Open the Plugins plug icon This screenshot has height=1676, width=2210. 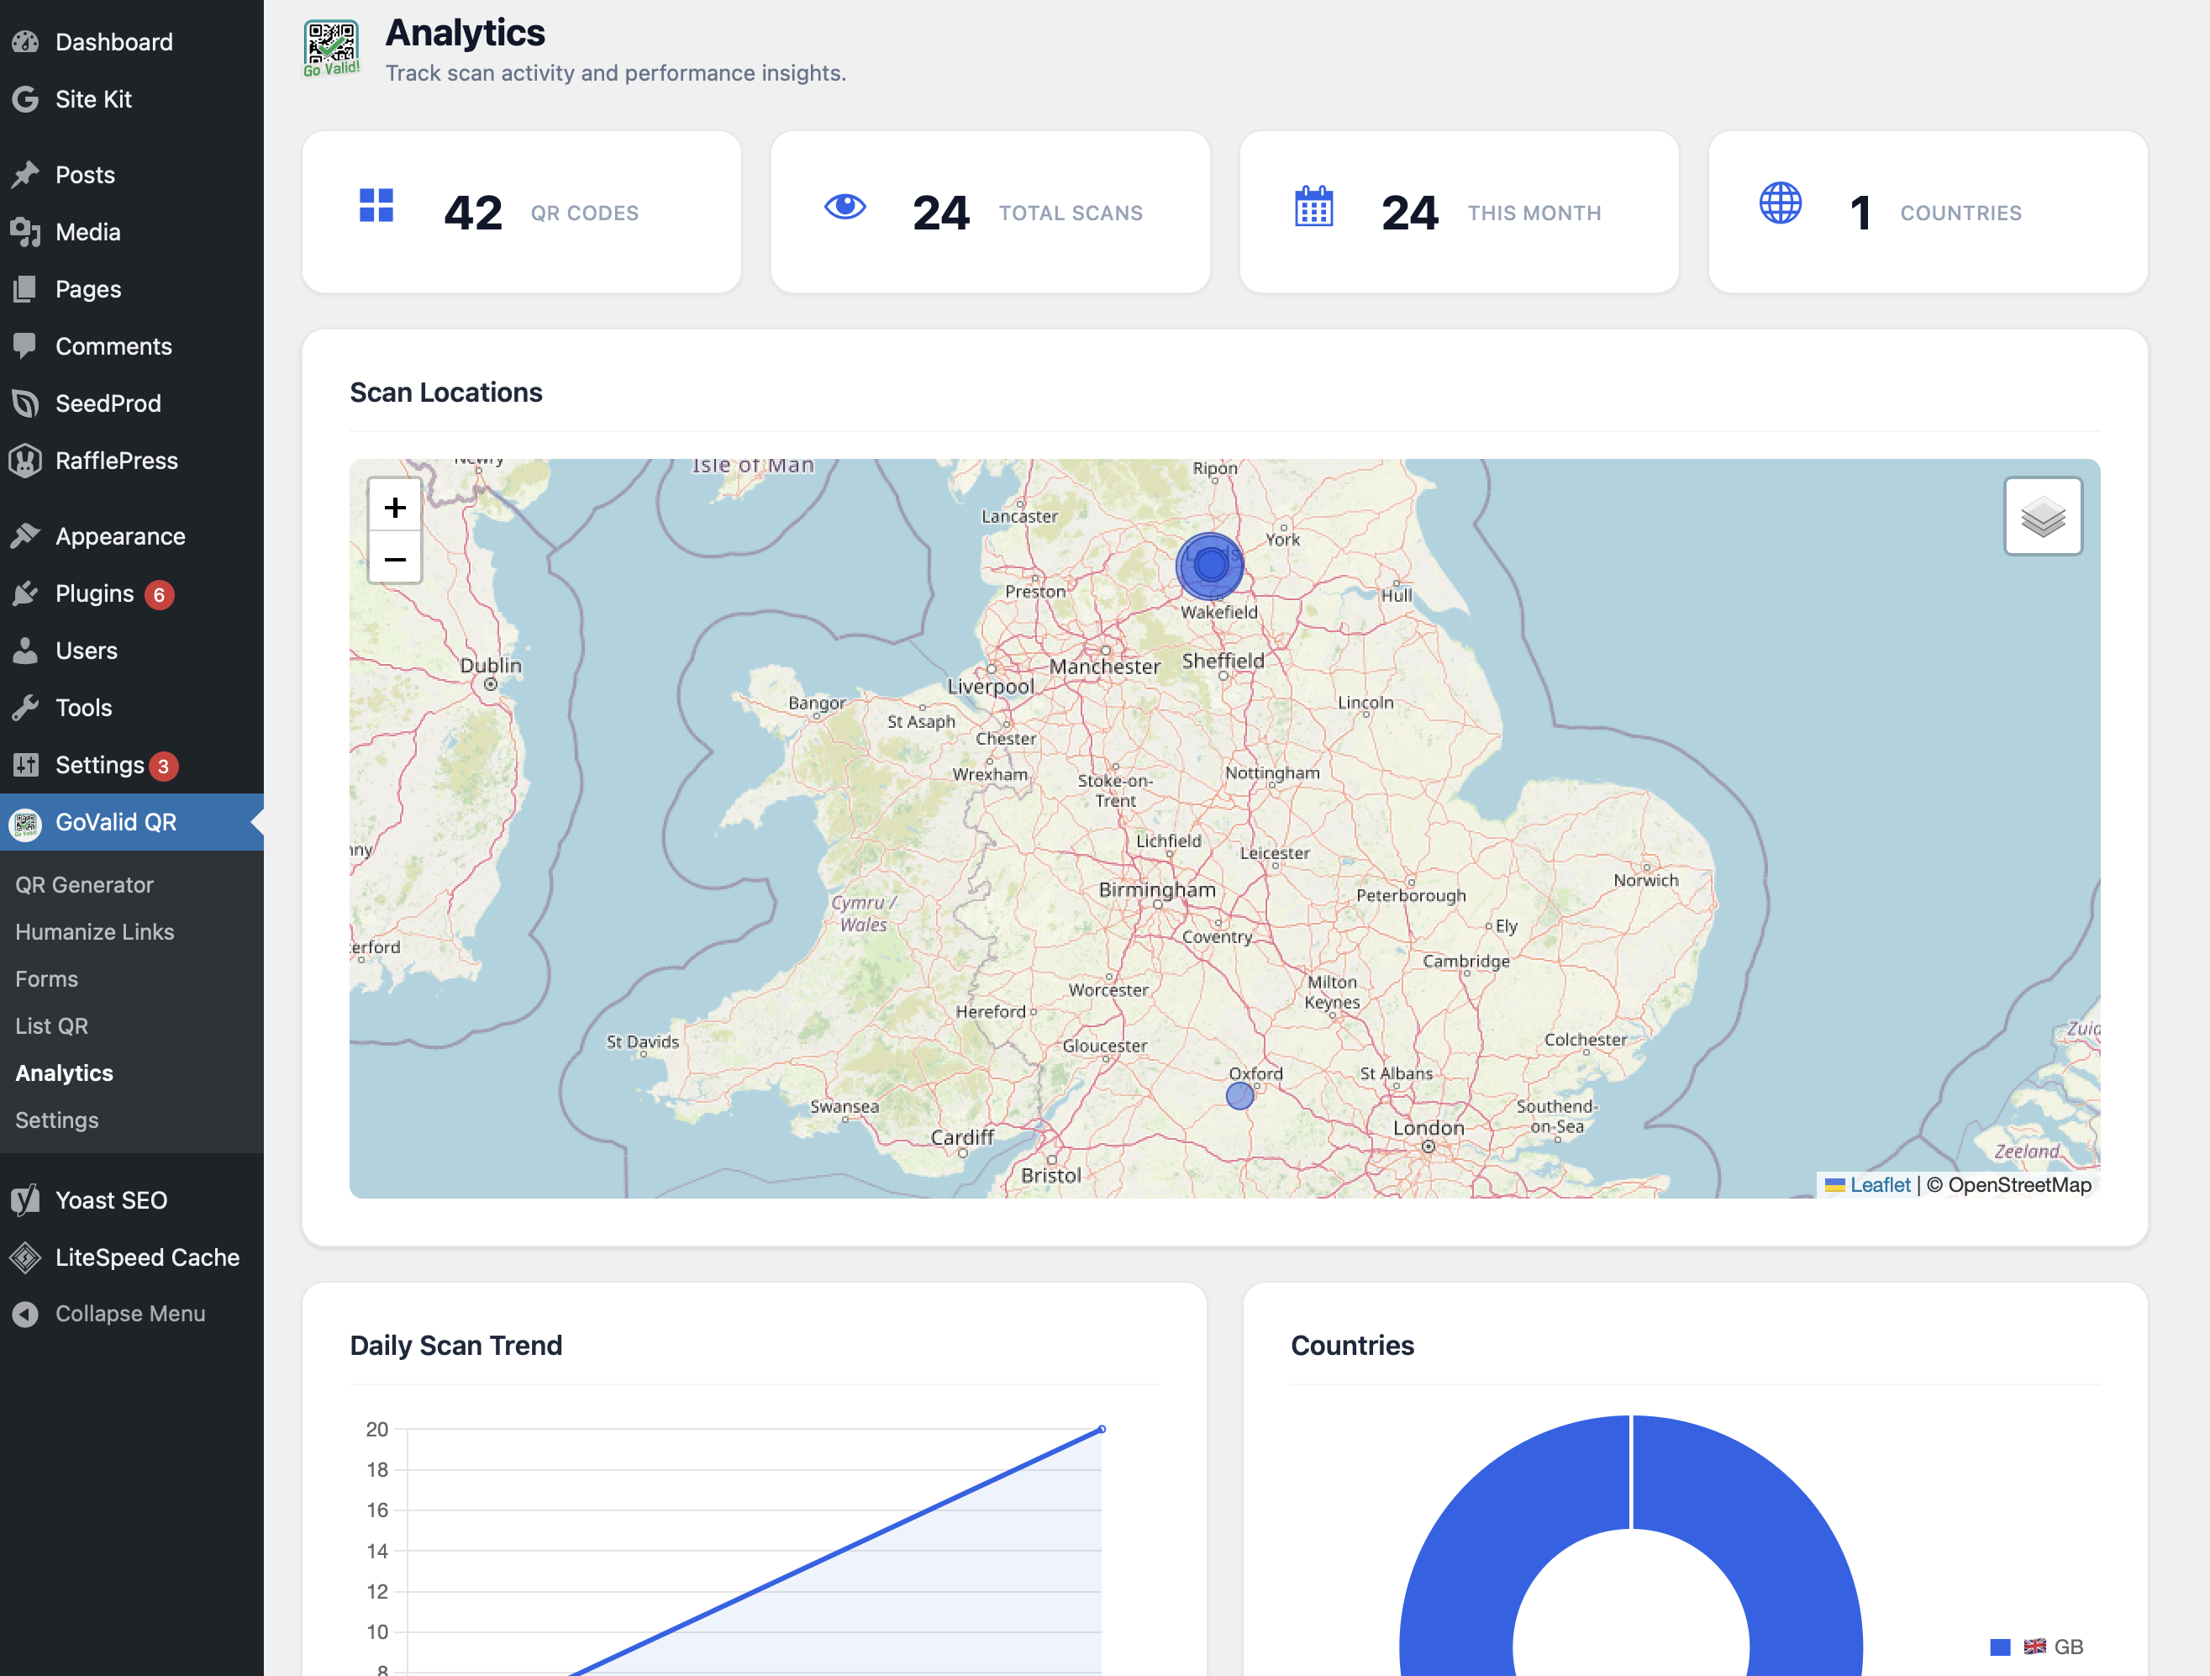point(26,593)
